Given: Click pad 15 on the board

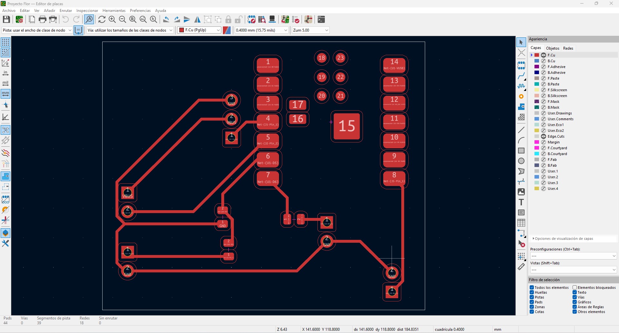Looking at the screenshot, I should 347,126.
